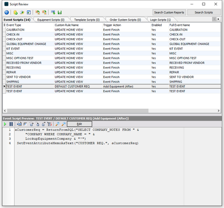Open Search Custom Reports
224x208 pixels.
click(169, 12)
